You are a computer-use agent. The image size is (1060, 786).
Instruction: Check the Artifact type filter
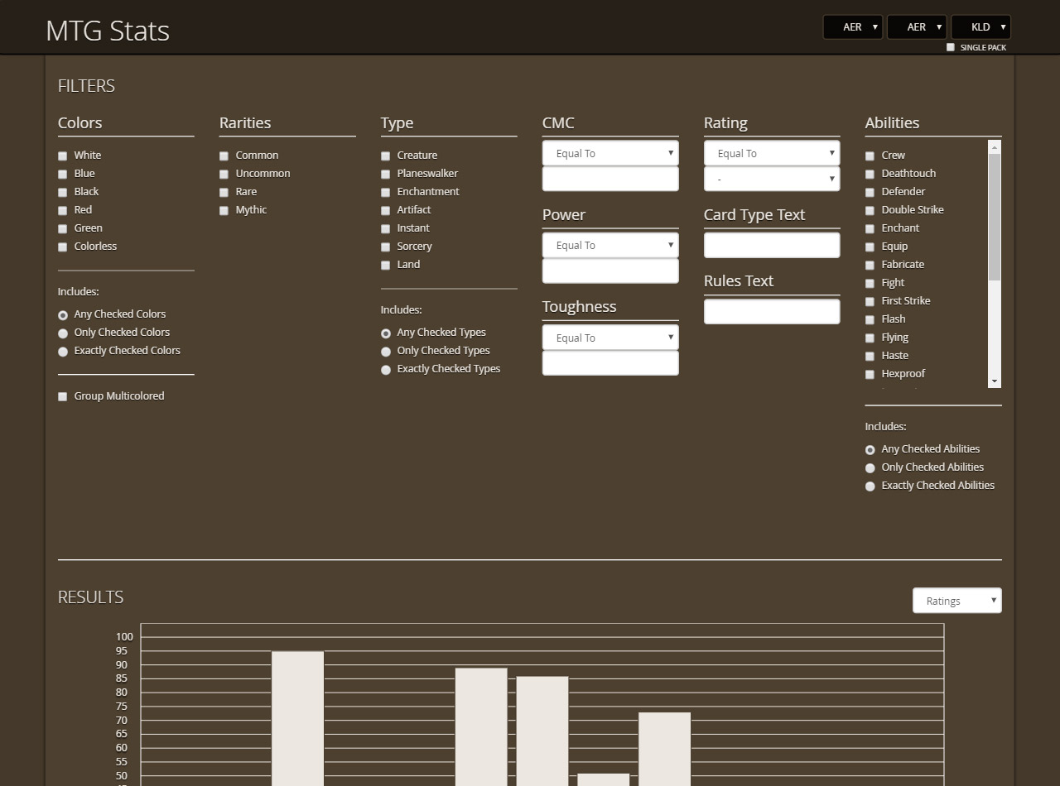pyautogui.click(x=386, y=210)
